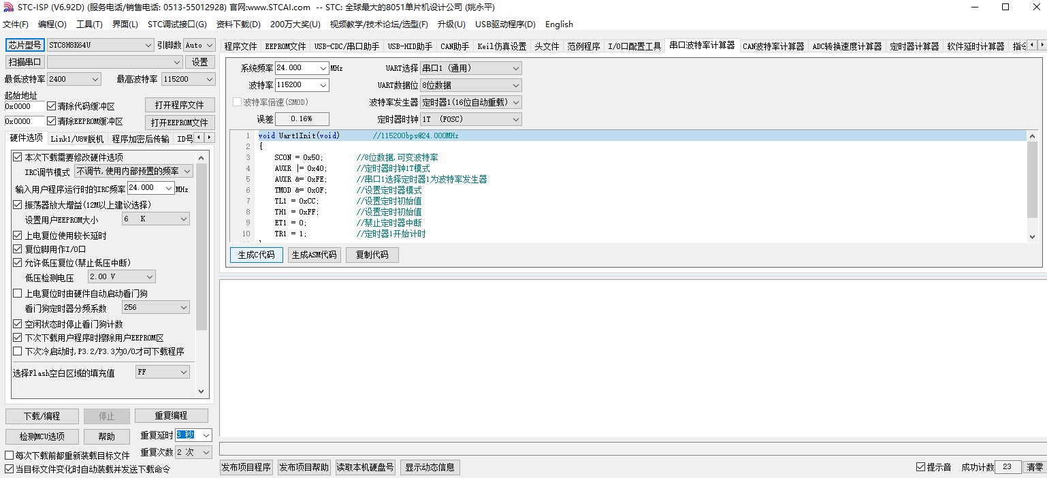The image size is (1047, 478).
Task: Switch to 定时器计算器 tab
Action: (914, 46)
